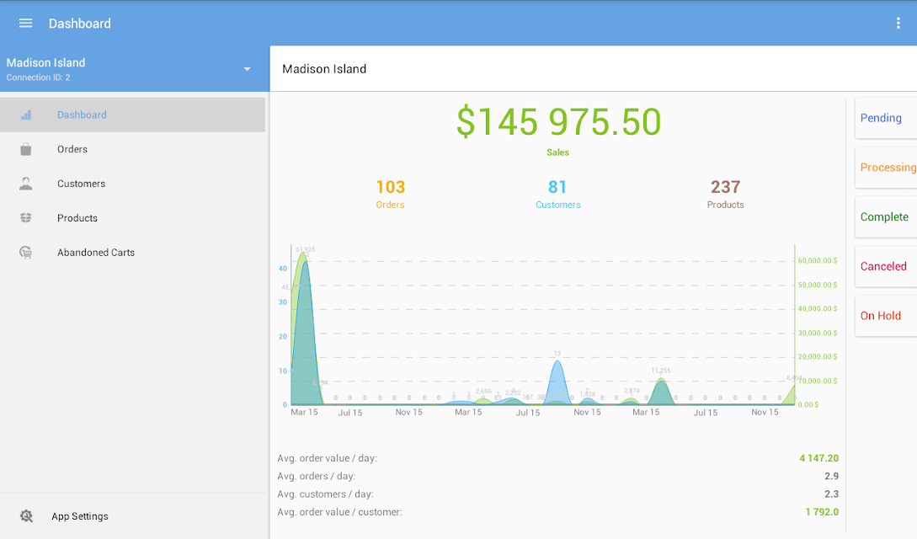
Task: Open the hamburger navigation menu
Action: 25,24
